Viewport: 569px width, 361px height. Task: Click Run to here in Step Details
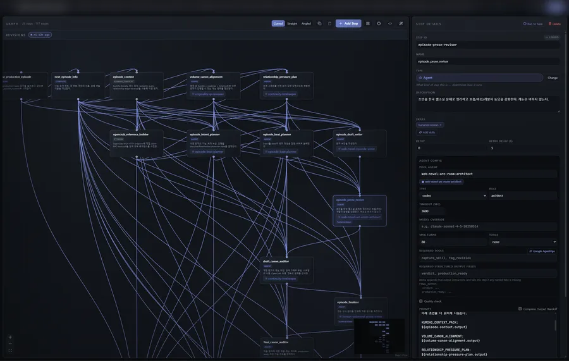click(533, 24)
